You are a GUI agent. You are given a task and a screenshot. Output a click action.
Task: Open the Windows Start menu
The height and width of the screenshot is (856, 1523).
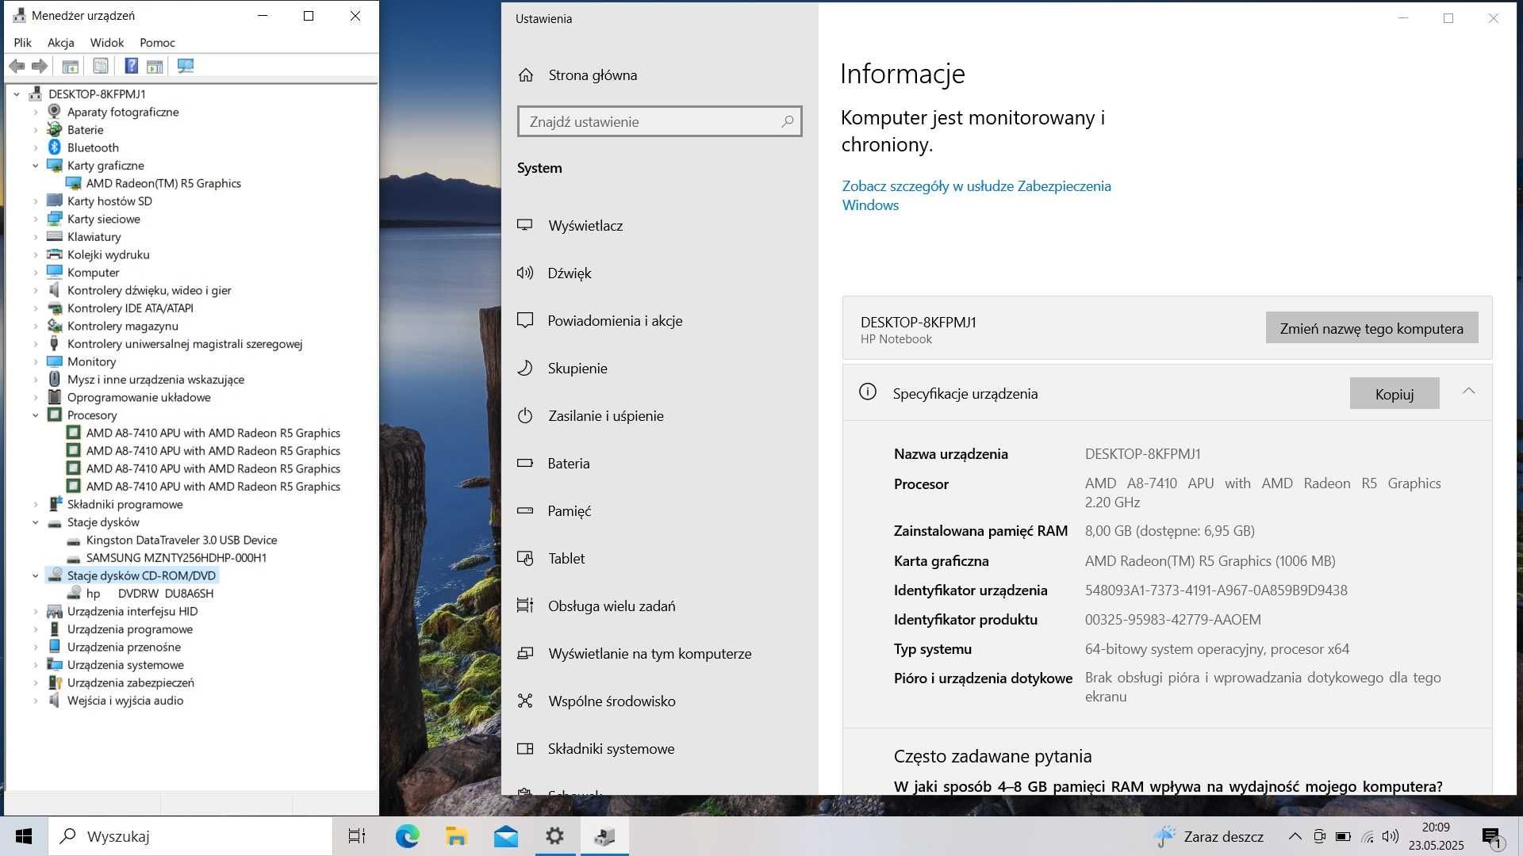pos(24,836)
